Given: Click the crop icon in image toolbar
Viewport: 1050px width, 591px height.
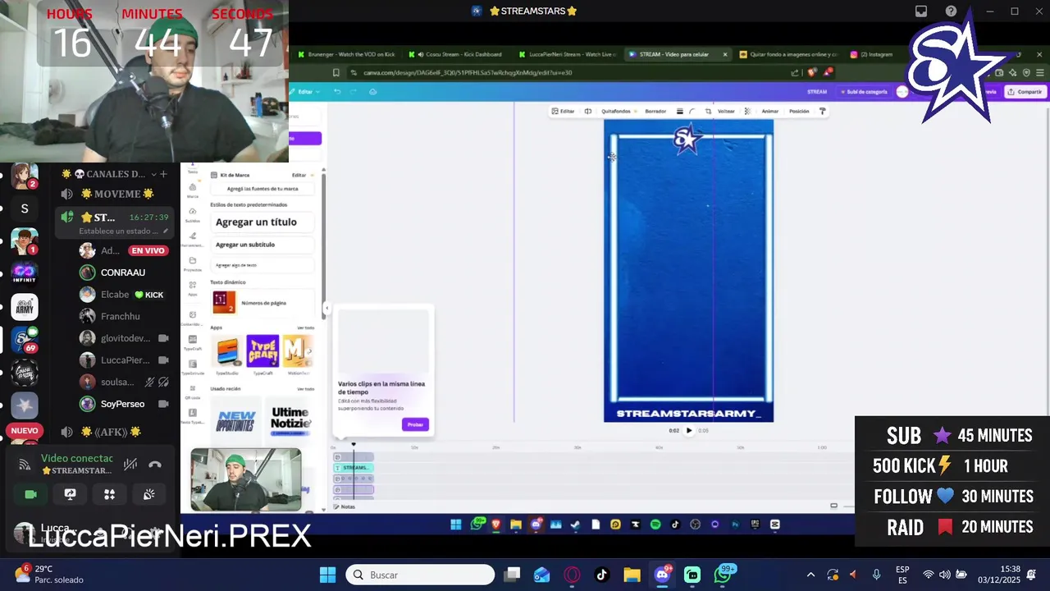Looking at the screenshot, I should 708,111.
